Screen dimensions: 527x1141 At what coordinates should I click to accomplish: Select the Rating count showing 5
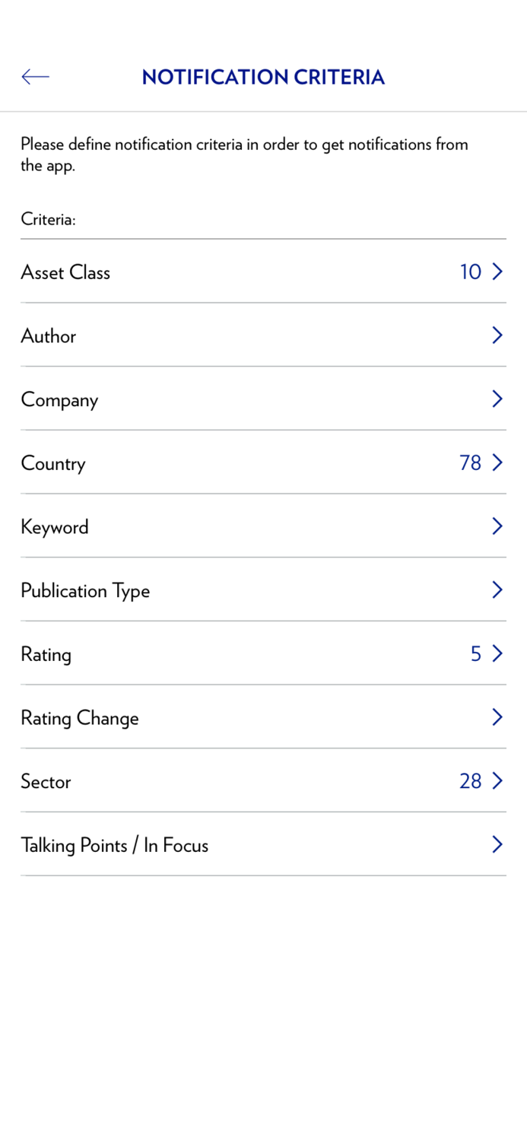[475, 653]
